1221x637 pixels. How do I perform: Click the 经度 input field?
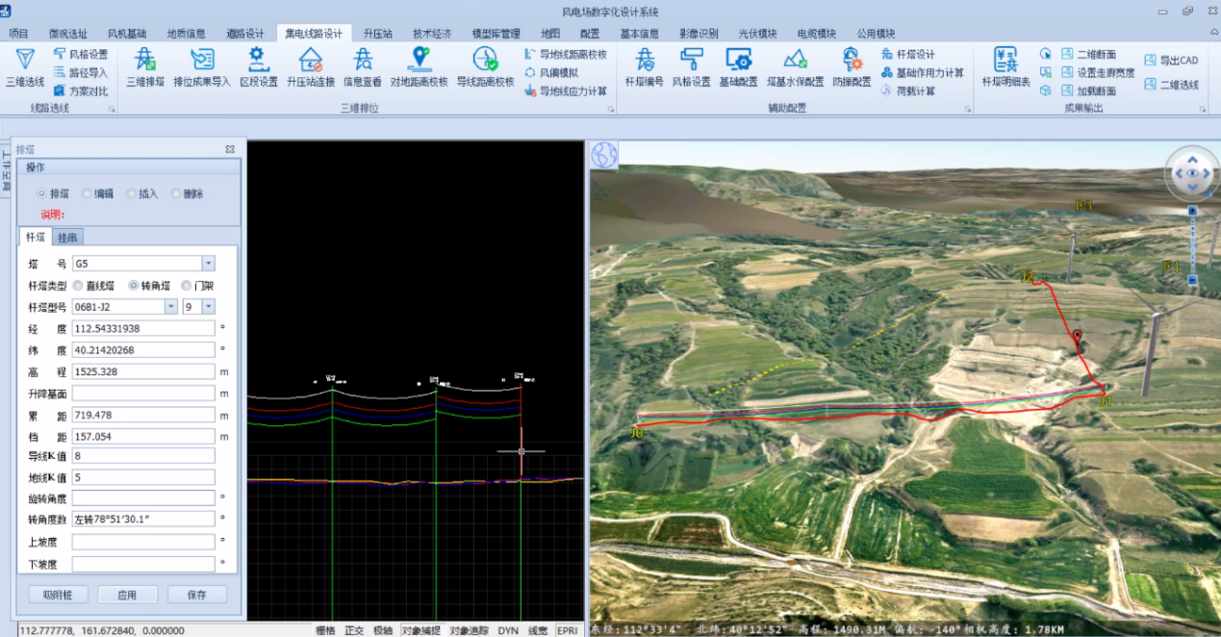[x=142, y=329]
